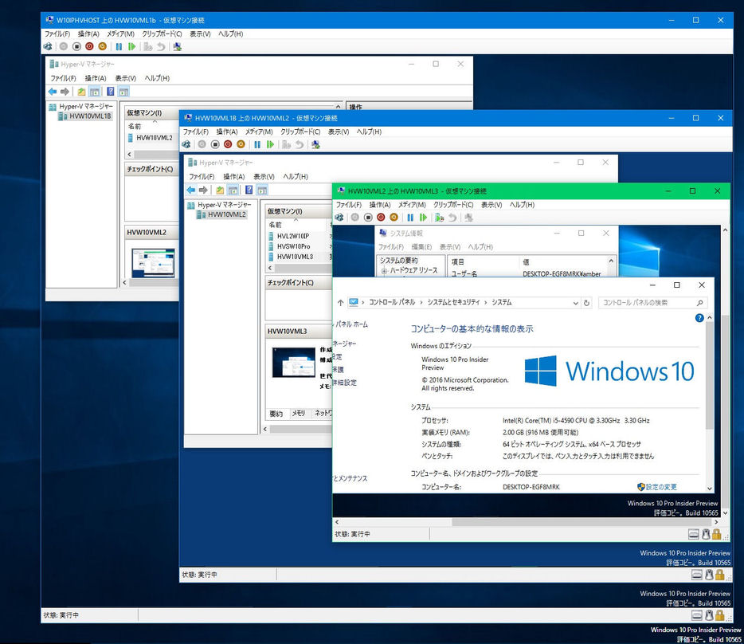Open 表示(V) menu in outer Hyper-V Manager

click(x=126, y=78)
